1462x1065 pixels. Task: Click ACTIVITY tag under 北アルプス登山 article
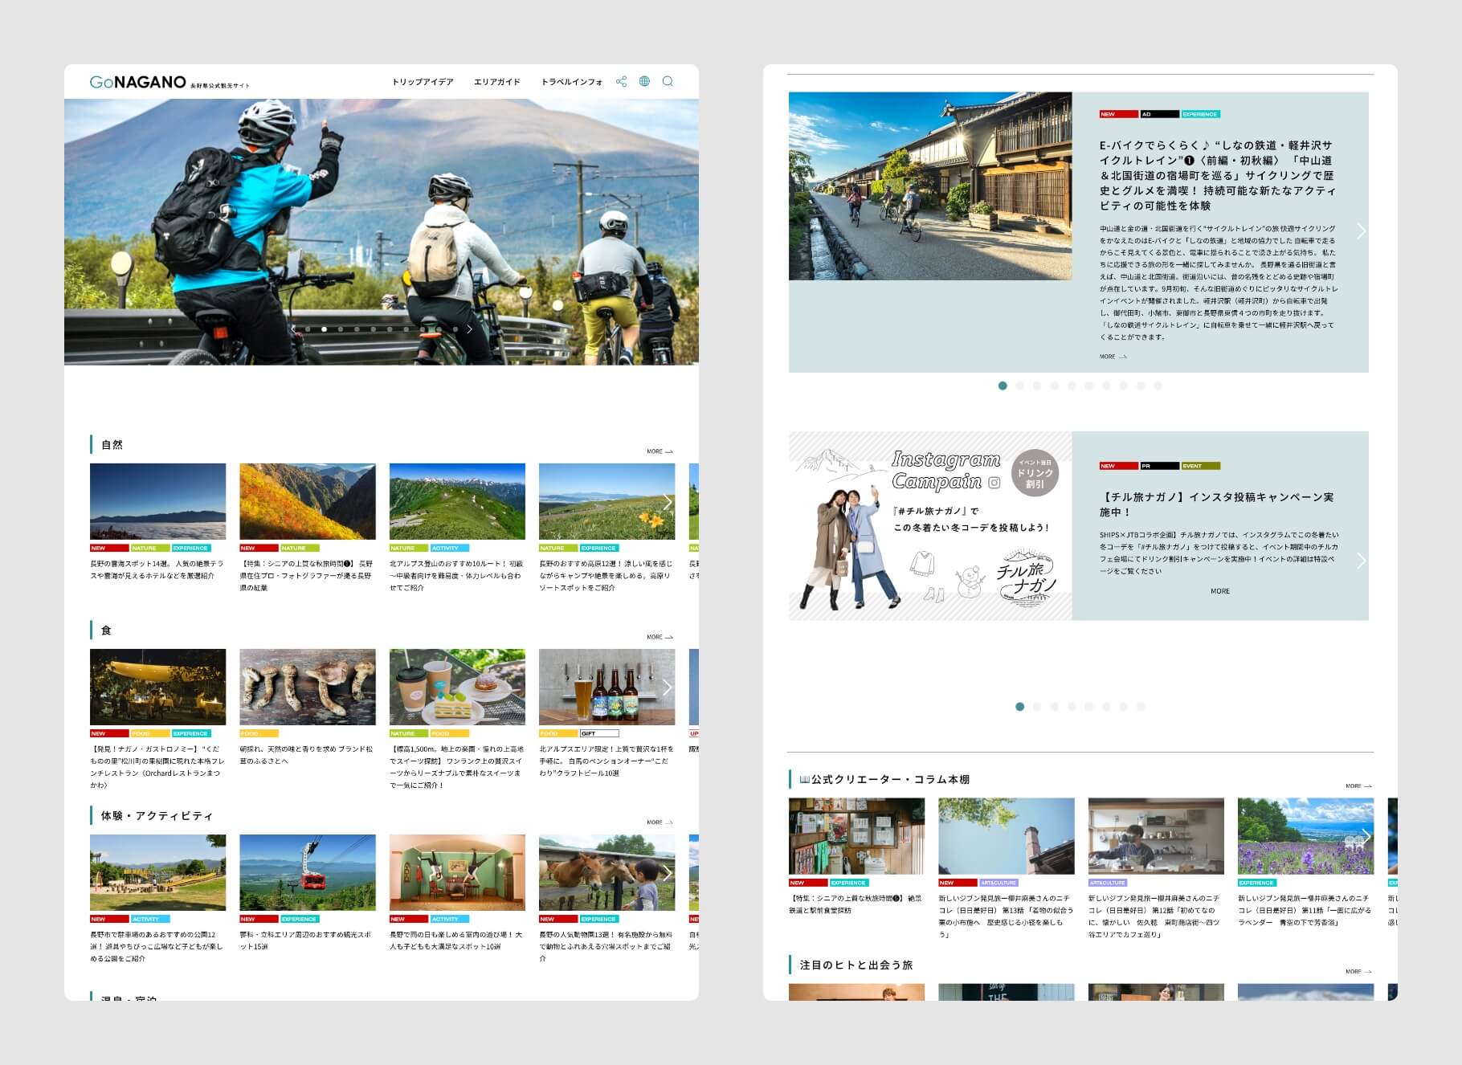(449, 548)
